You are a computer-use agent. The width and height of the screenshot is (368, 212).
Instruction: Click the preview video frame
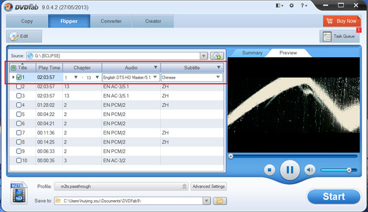(294, 105)
